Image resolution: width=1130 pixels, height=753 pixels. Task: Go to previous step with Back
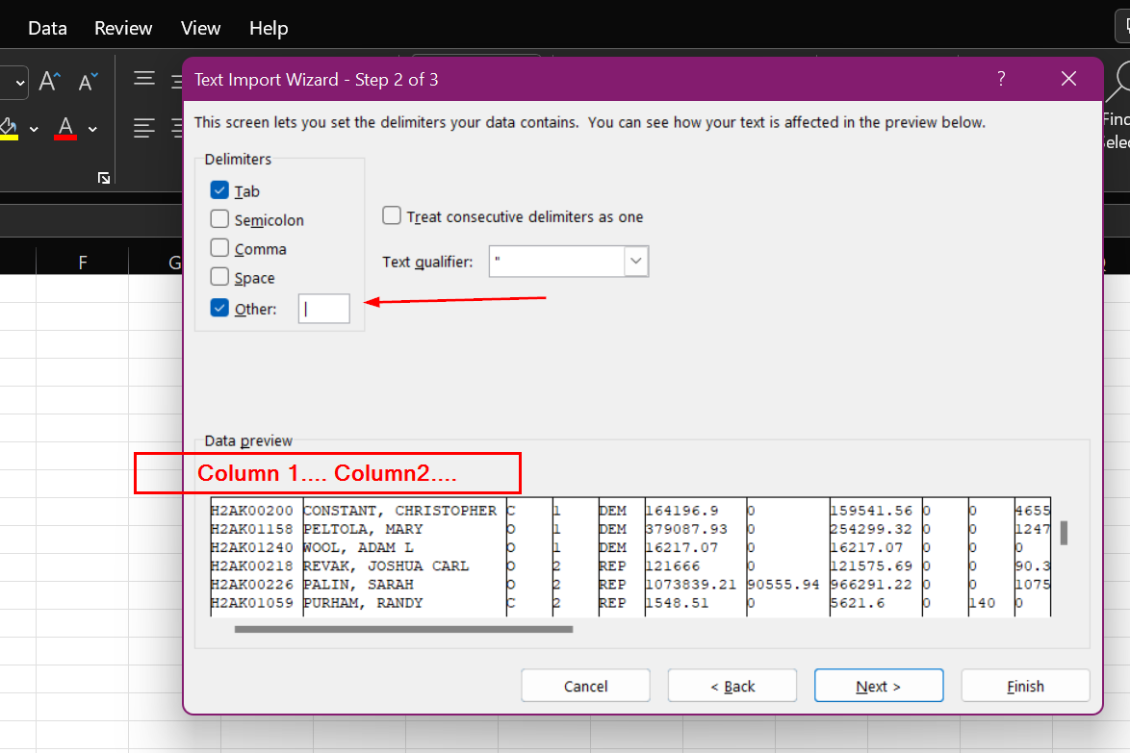pyautogui.click(x=732, y=686)
